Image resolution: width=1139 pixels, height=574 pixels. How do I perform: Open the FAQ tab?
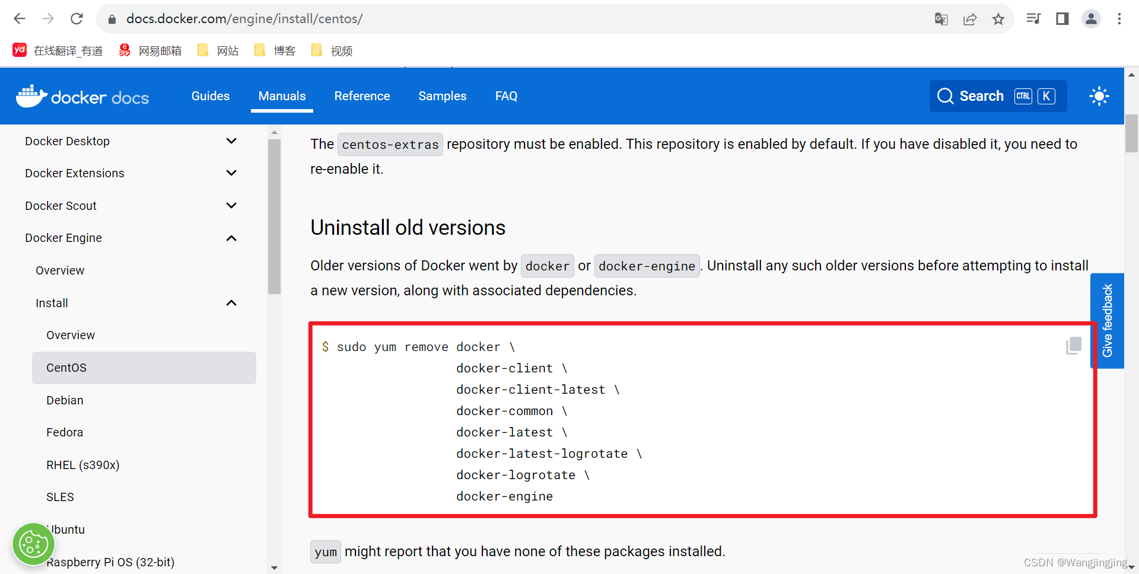(507, 96)
